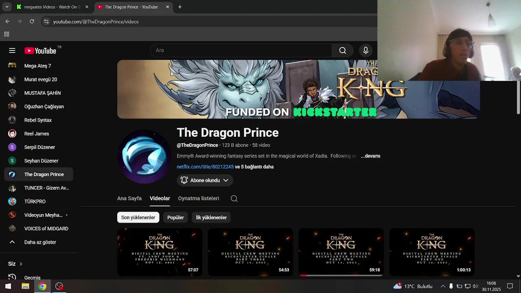Open Mega Ateş 7 subscription avatar
Viewport: 521px width, 293px height.
point(12,66)
